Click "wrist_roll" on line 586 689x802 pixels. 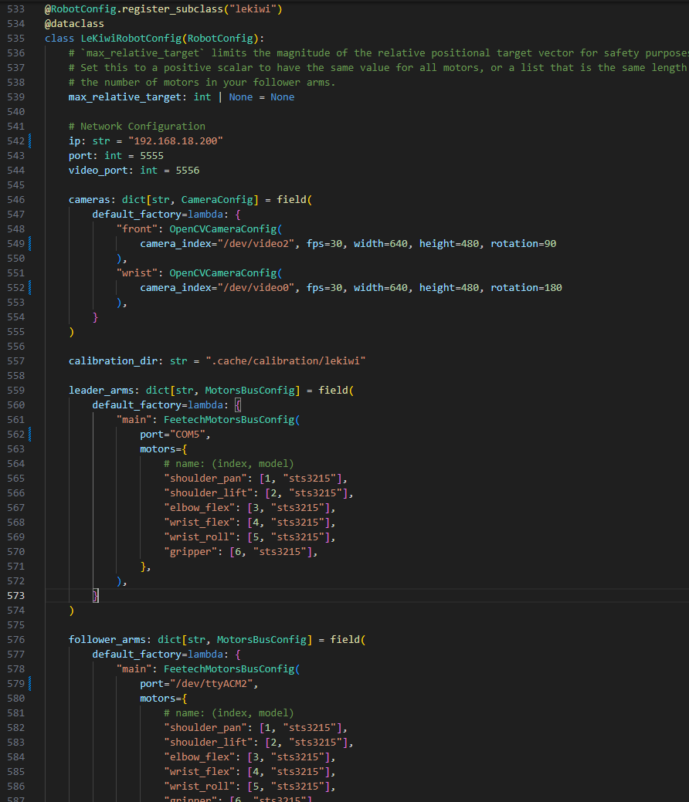pos(199,787)
